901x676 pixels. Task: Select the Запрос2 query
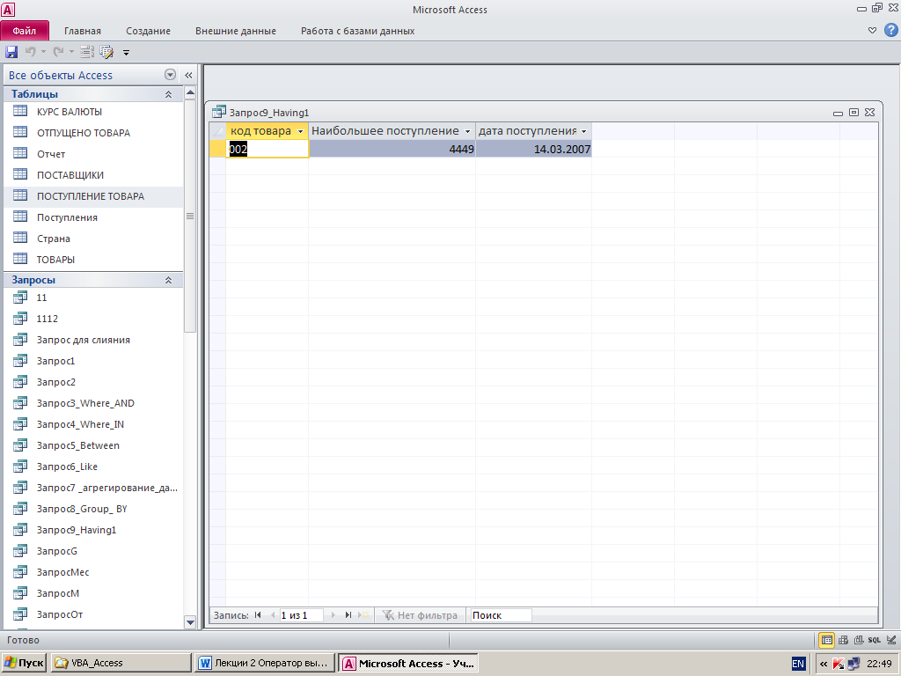pos(93,382)
